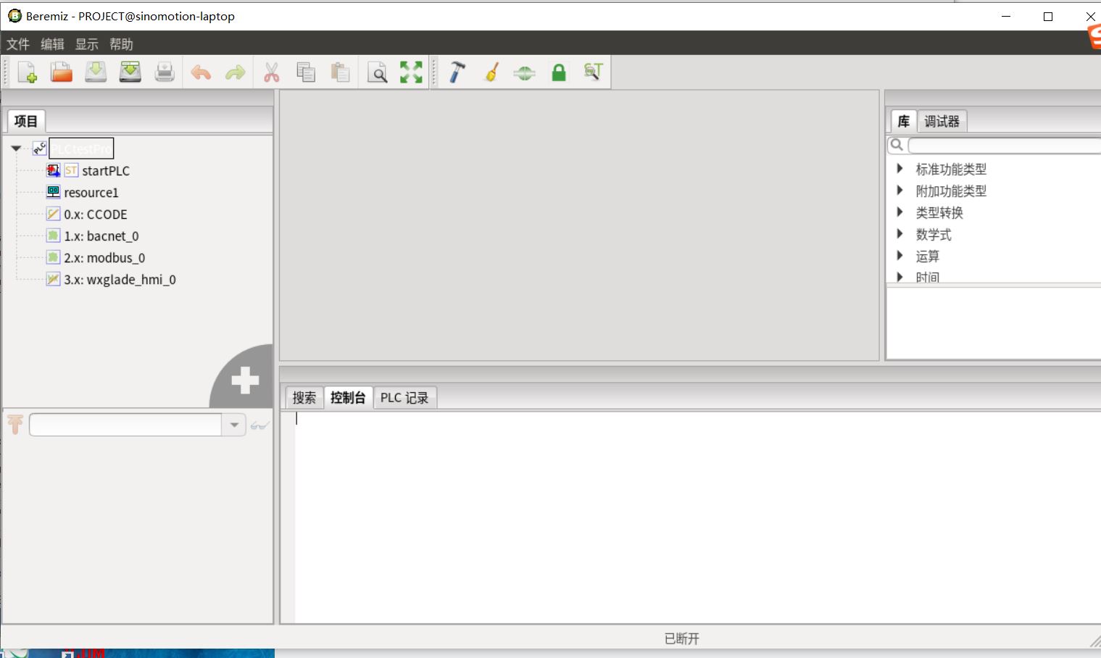This screenshot has height=658, width=1101.
Task: Click inside the library search box
Action: (1000, 145)
